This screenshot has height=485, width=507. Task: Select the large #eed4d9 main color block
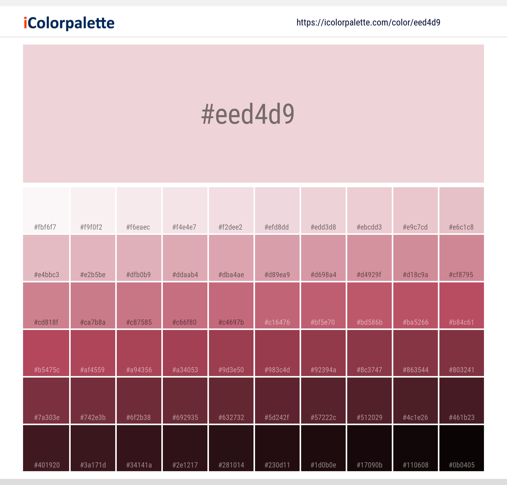253,114
